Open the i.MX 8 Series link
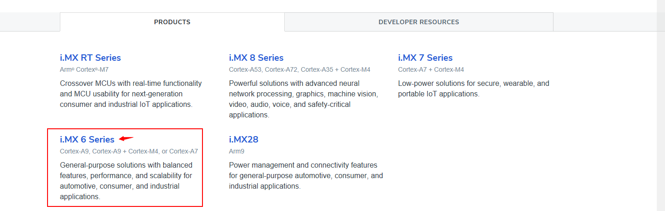 pyautogui.click(x=256, y=58)
